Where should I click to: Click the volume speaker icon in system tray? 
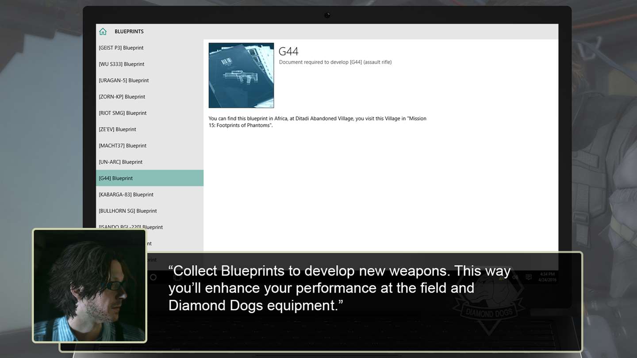515,277
